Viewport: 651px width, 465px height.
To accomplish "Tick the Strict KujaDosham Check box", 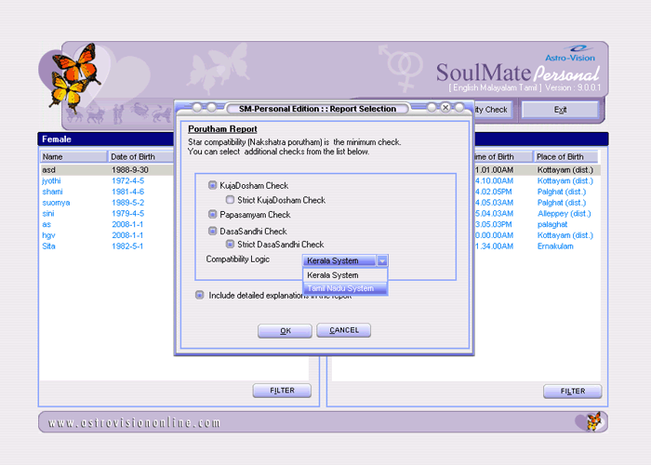I will point(230,200).
